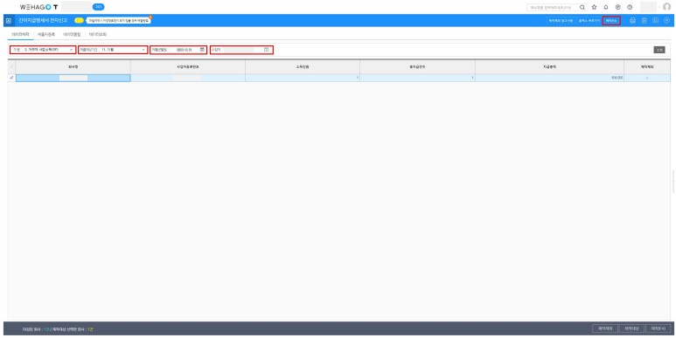Viewport: 676px width, 338px height.
Task: Click the 제작순서 header button
Action: (x=611, y=21)
